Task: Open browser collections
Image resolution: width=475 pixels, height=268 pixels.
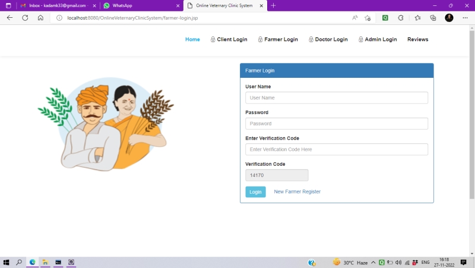Action: point(433,18)
